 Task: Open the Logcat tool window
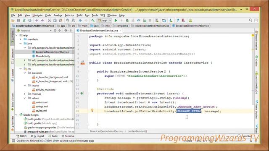[x=37, y=136]
